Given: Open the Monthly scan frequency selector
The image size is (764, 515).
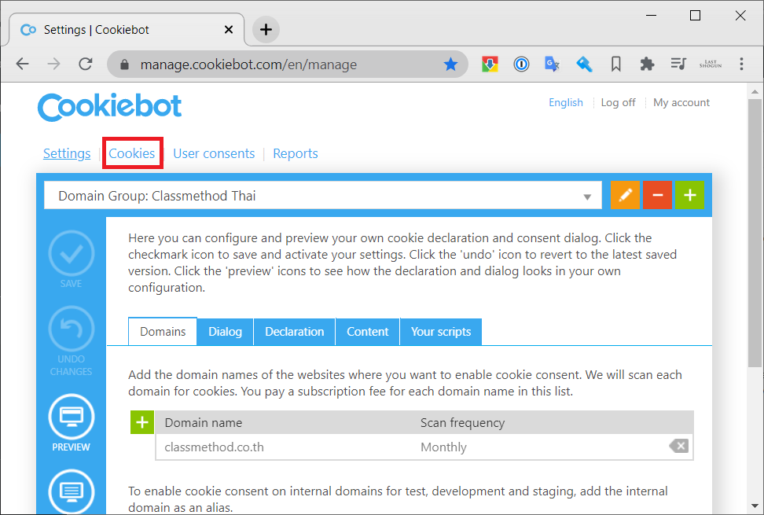Looking at the screenshot, I should [x=444, y=446].
